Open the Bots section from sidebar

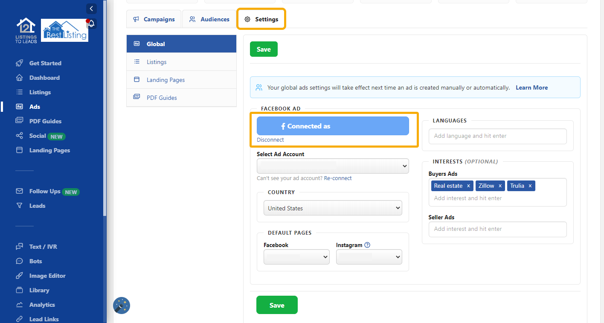tap(36, 261)
